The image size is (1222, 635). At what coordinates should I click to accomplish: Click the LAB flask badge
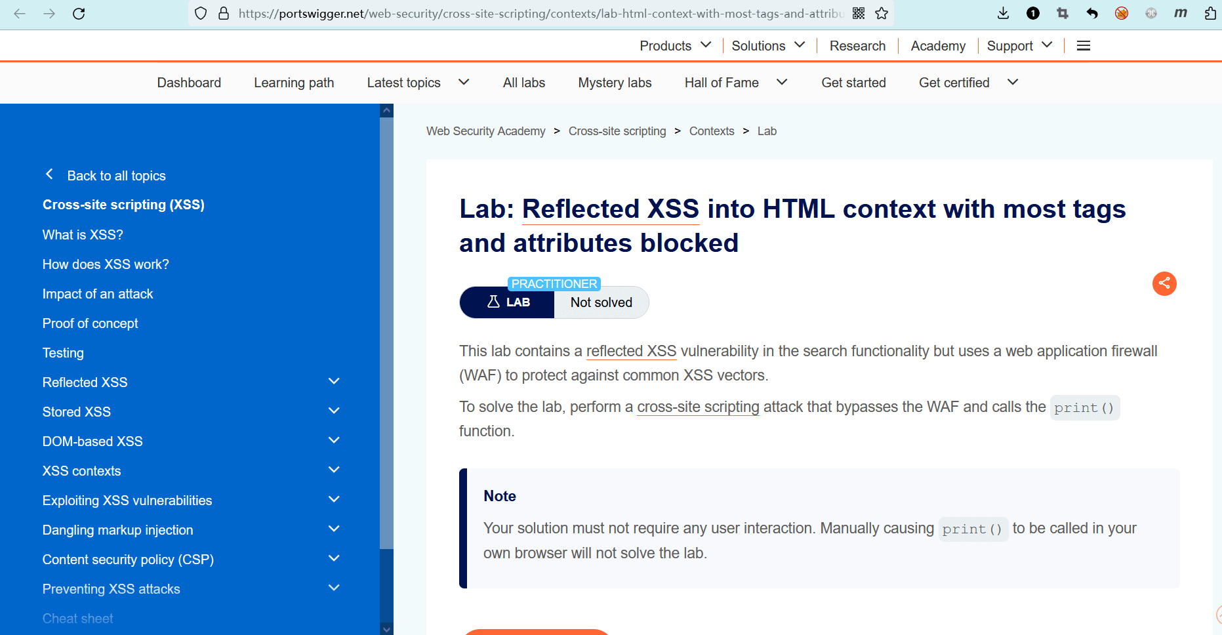[x=508, y=302]
